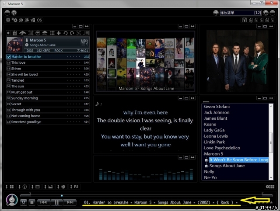
Task: Select Linkin Park in the library tree
Action: pyautogui.click(x=214, y=142)
